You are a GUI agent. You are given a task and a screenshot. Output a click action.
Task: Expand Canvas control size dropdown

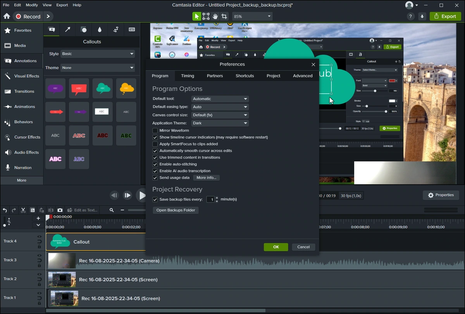point(220,115)
